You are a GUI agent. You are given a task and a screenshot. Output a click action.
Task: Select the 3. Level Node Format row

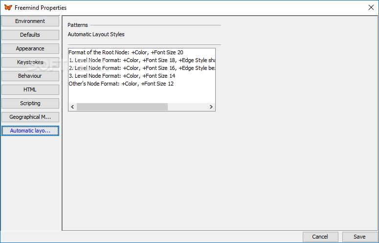coord(142,76)
